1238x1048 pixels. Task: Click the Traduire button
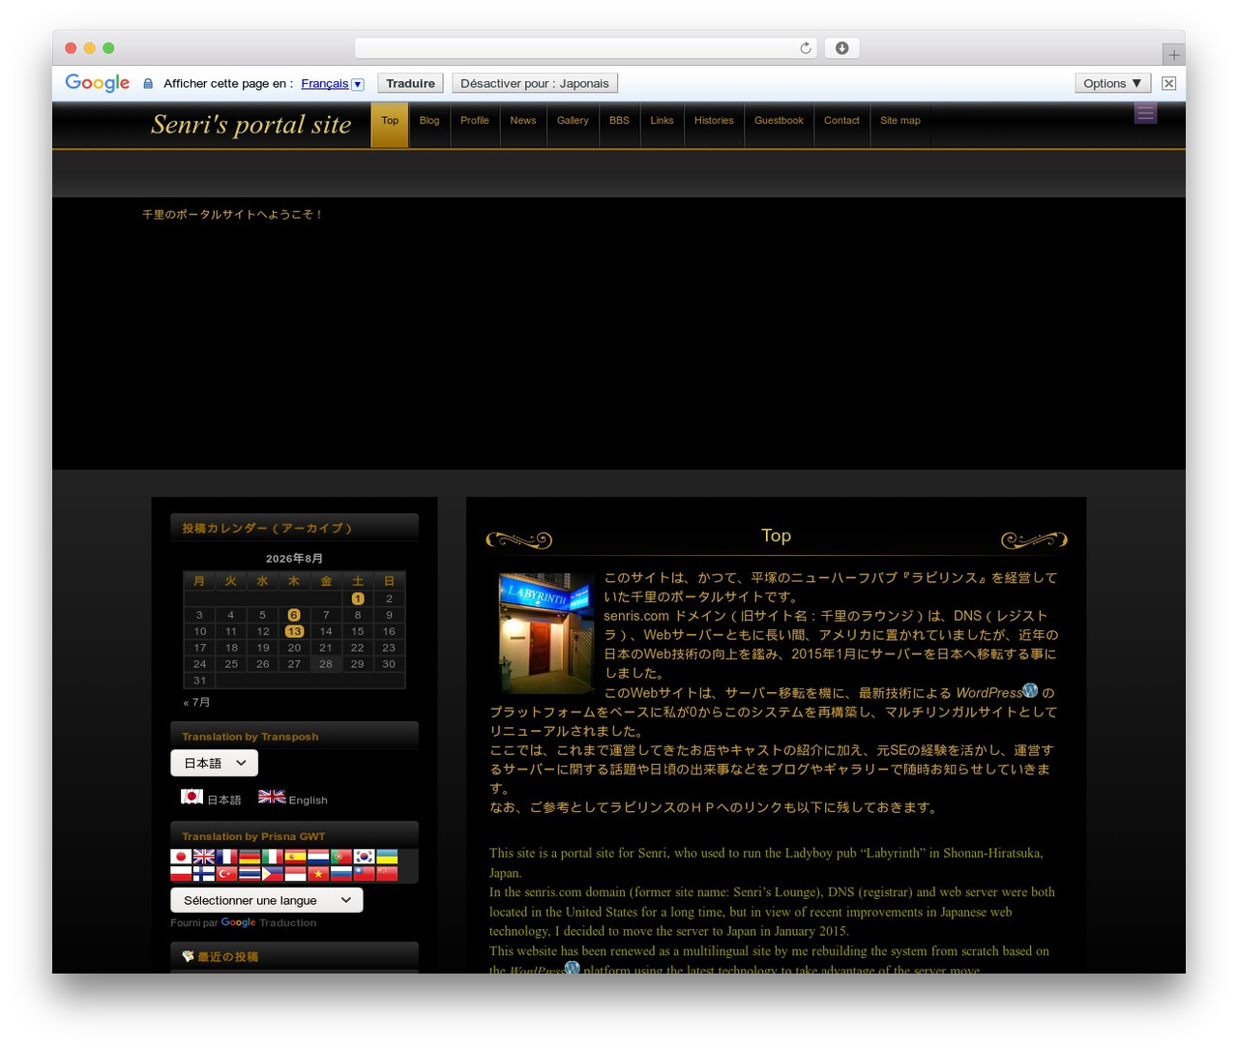tap(410, 83)
